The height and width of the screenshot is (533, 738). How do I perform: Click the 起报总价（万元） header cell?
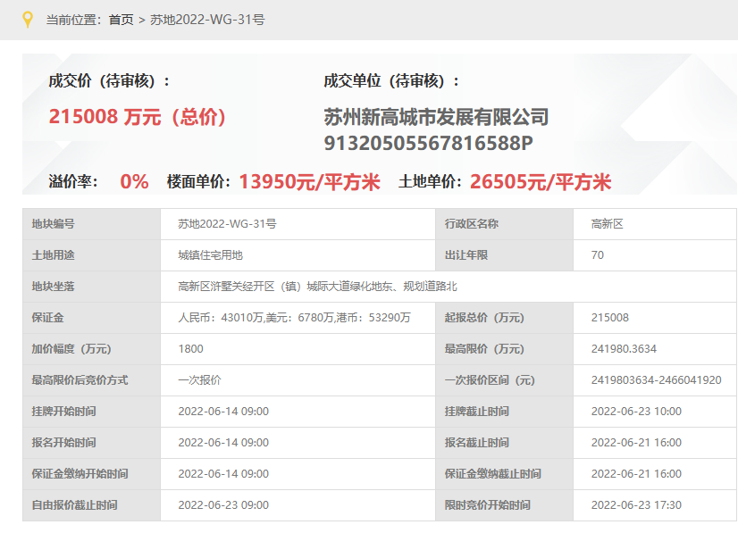[x=505, y=318]
